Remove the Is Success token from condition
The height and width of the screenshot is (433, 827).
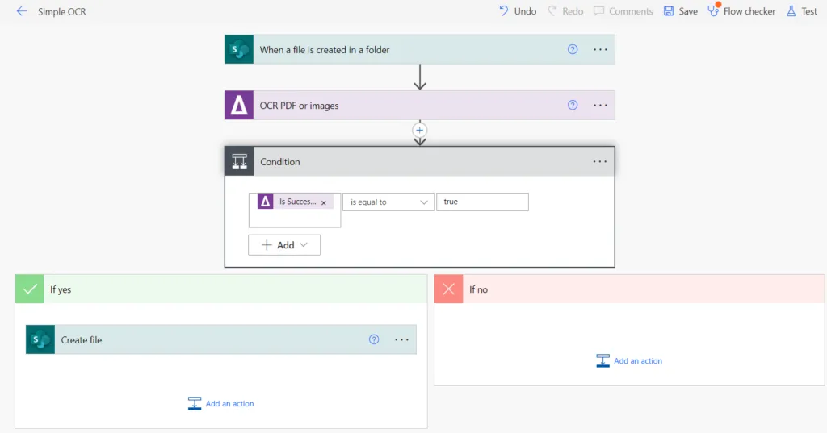(324, 203)
